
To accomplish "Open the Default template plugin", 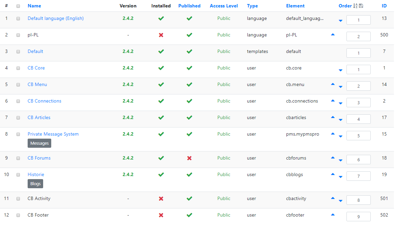I will [x=35, y=51].
